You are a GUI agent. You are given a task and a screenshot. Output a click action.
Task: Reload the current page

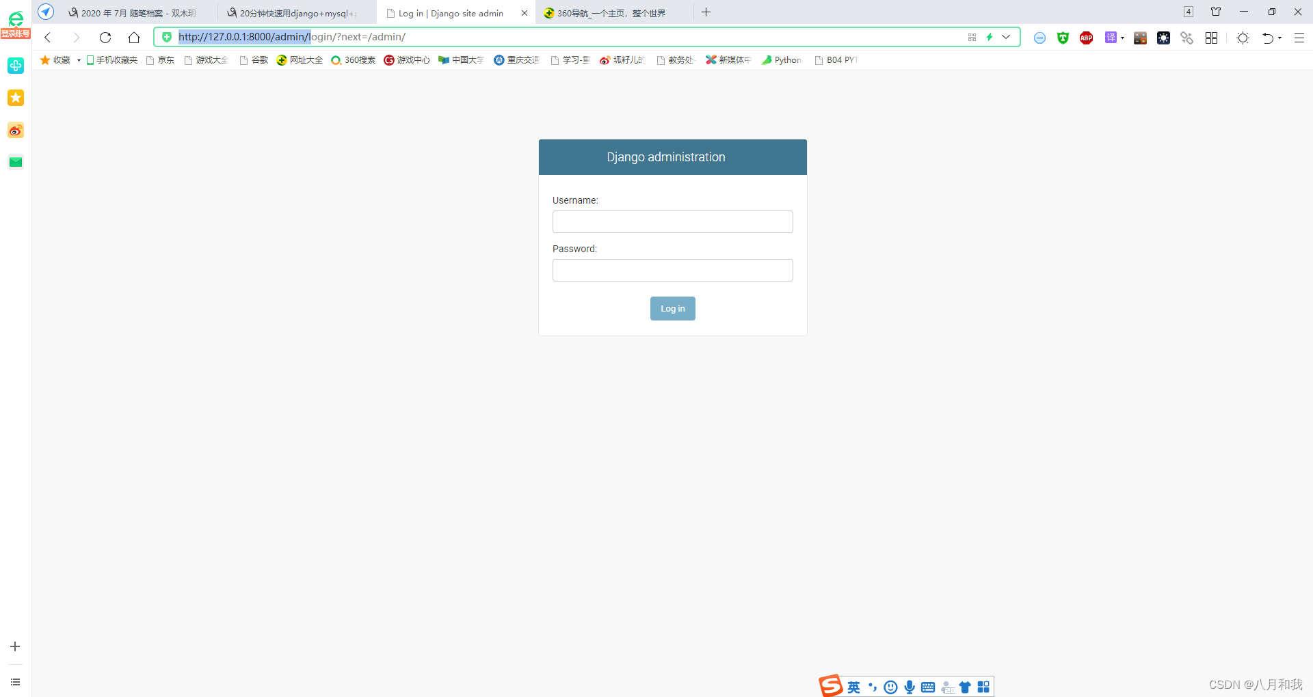click(105, 38)
